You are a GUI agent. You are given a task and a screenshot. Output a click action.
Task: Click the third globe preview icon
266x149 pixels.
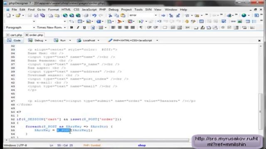click(x=78, y=16)
